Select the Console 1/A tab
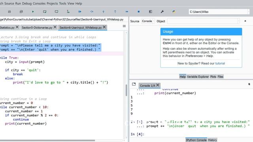253x142 pixels. pos(147,86)
